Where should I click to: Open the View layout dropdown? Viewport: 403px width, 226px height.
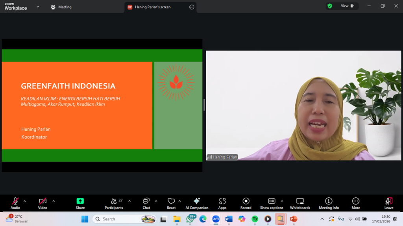(347, 6)
